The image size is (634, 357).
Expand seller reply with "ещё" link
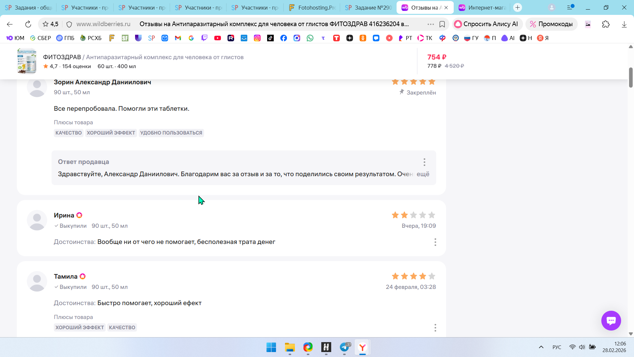pyautogui.click(x=423, y=174)
